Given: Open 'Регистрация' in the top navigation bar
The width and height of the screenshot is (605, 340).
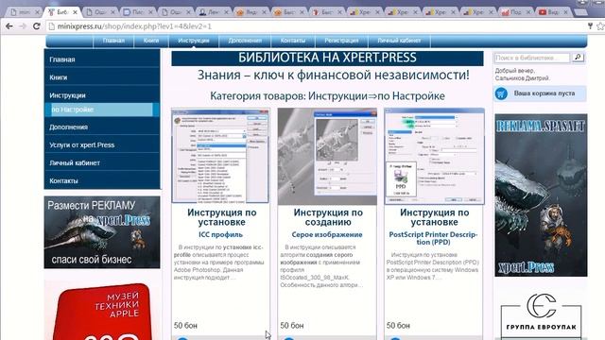Looking at the screenshot, I should click(x=341, y=41).
